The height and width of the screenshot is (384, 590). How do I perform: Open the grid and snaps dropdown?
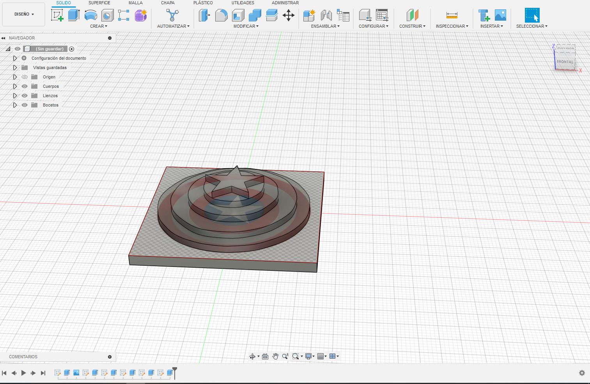coord(322,356)
